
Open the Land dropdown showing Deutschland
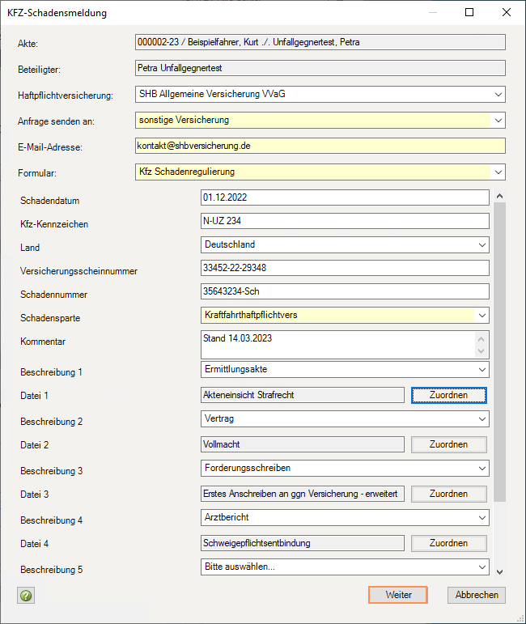tap(481, 244)
